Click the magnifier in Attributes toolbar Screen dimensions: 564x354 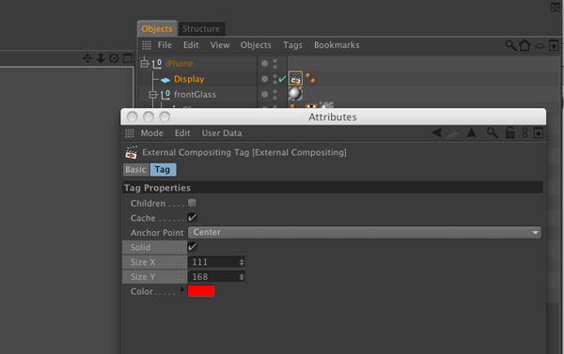click(x=493, y=133)
